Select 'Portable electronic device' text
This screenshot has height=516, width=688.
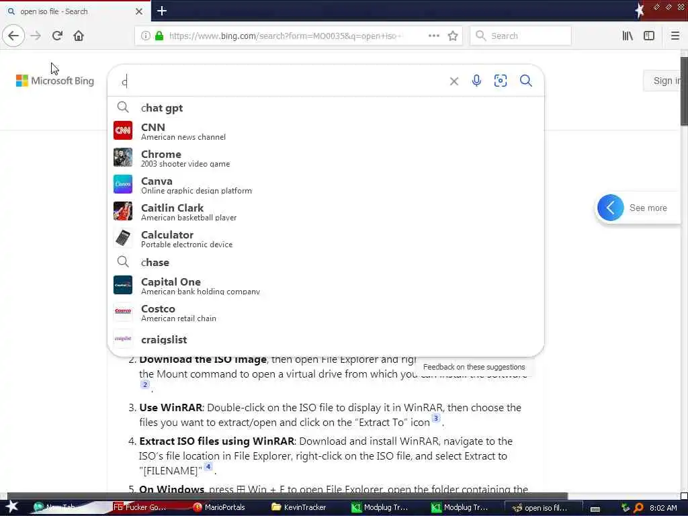pos(187,245)
